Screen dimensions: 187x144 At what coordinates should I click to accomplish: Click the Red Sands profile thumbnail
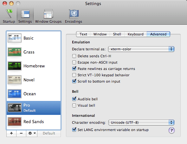point(15,122)
